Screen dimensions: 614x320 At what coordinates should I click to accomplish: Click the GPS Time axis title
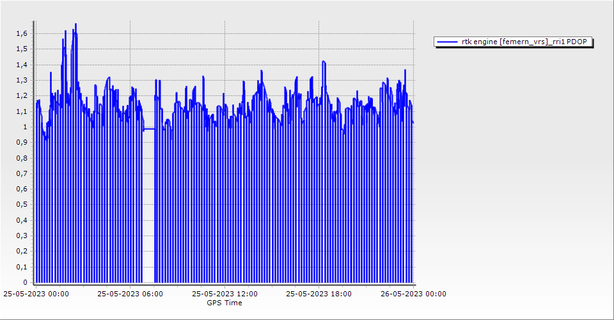point(224,303)
